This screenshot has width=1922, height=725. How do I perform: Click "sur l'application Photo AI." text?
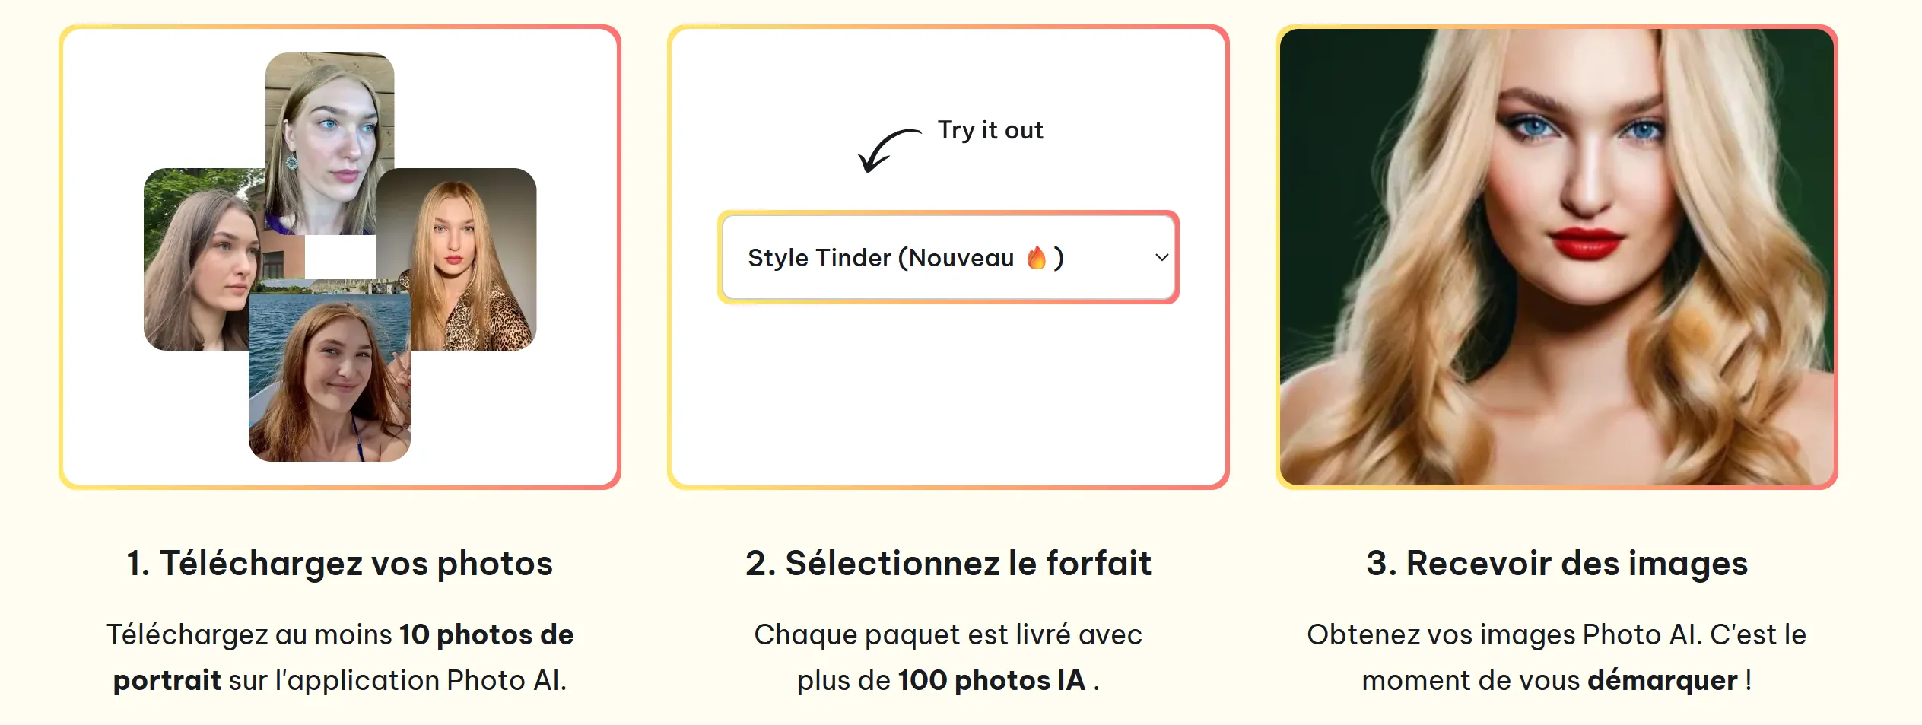398,681
